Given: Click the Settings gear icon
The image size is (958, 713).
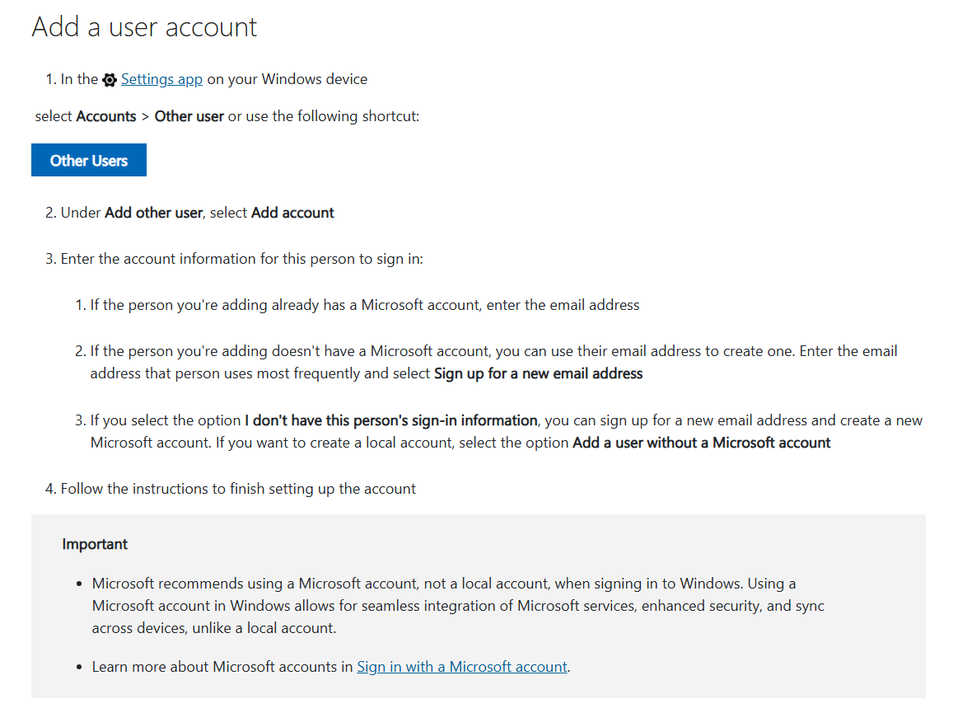Looking at the screenshot, I should point(110,80).
